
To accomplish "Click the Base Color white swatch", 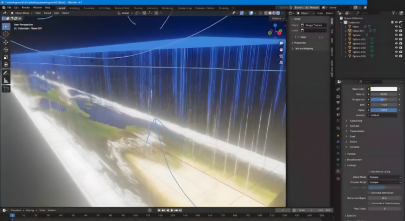I will [384, 89].
